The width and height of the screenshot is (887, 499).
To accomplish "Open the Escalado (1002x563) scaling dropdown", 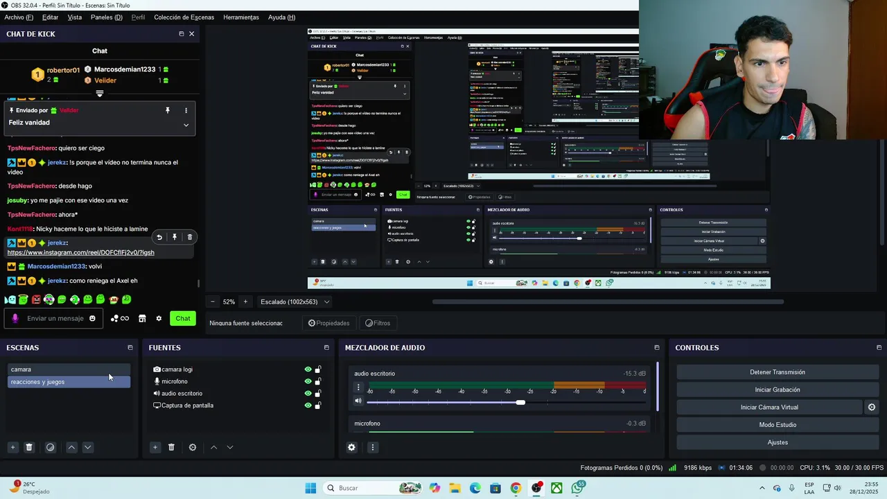I will tap(295, 301).
